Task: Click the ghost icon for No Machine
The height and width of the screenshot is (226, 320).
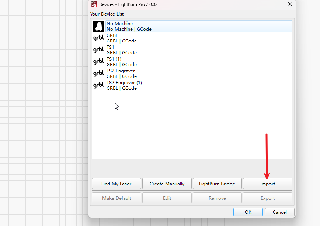Action: [98, 26]
